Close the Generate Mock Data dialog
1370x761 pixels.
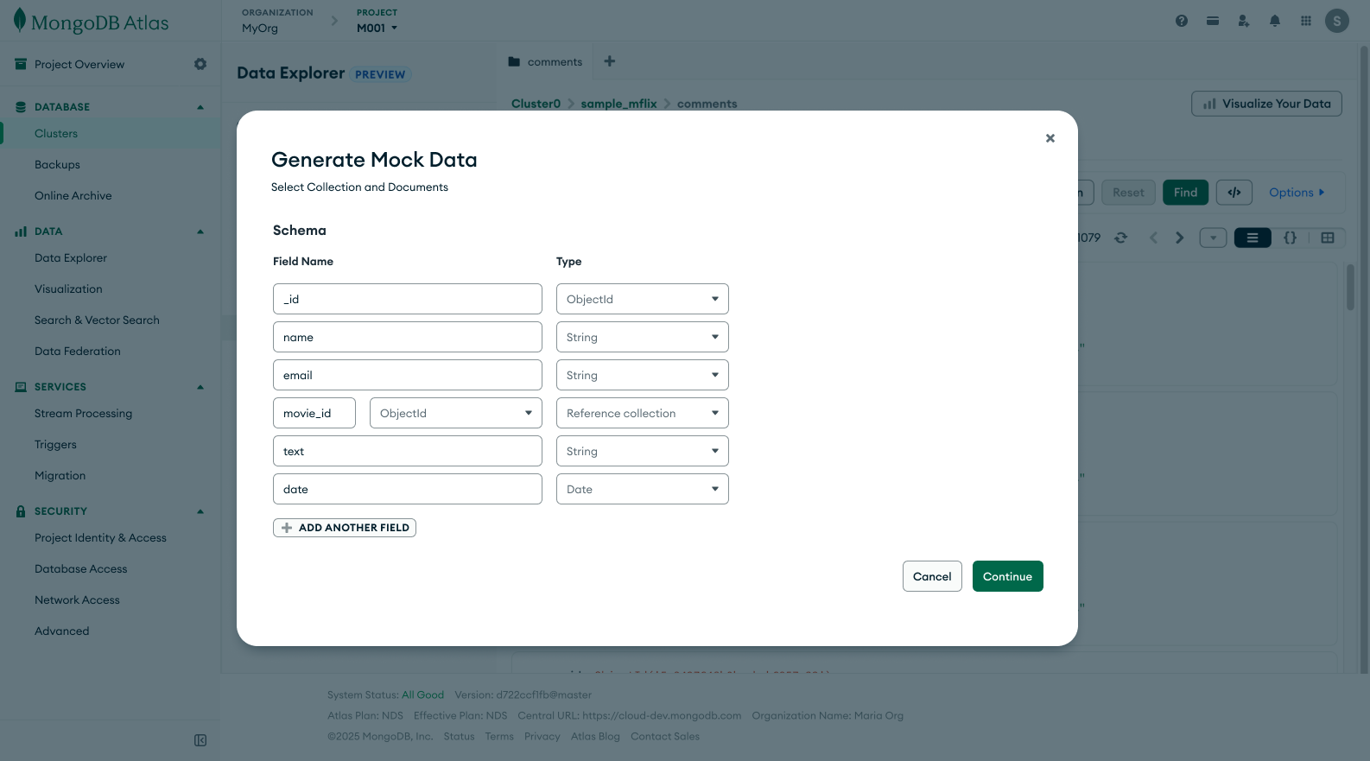(x=1050, y=138)
